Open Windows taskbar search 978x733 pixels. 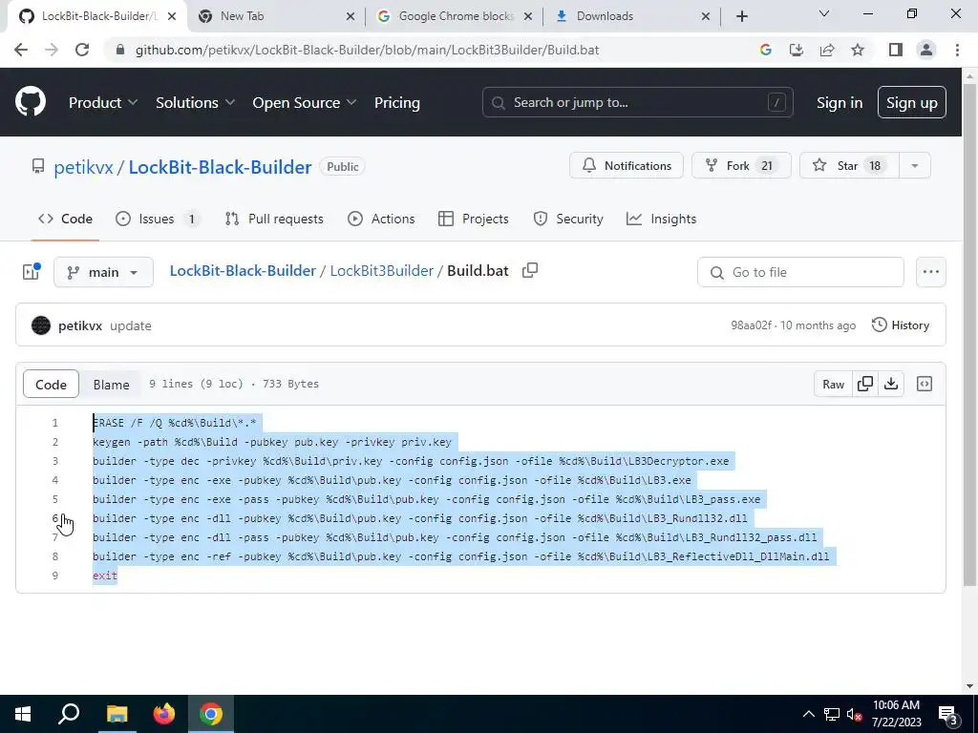[x=69, y=714]
